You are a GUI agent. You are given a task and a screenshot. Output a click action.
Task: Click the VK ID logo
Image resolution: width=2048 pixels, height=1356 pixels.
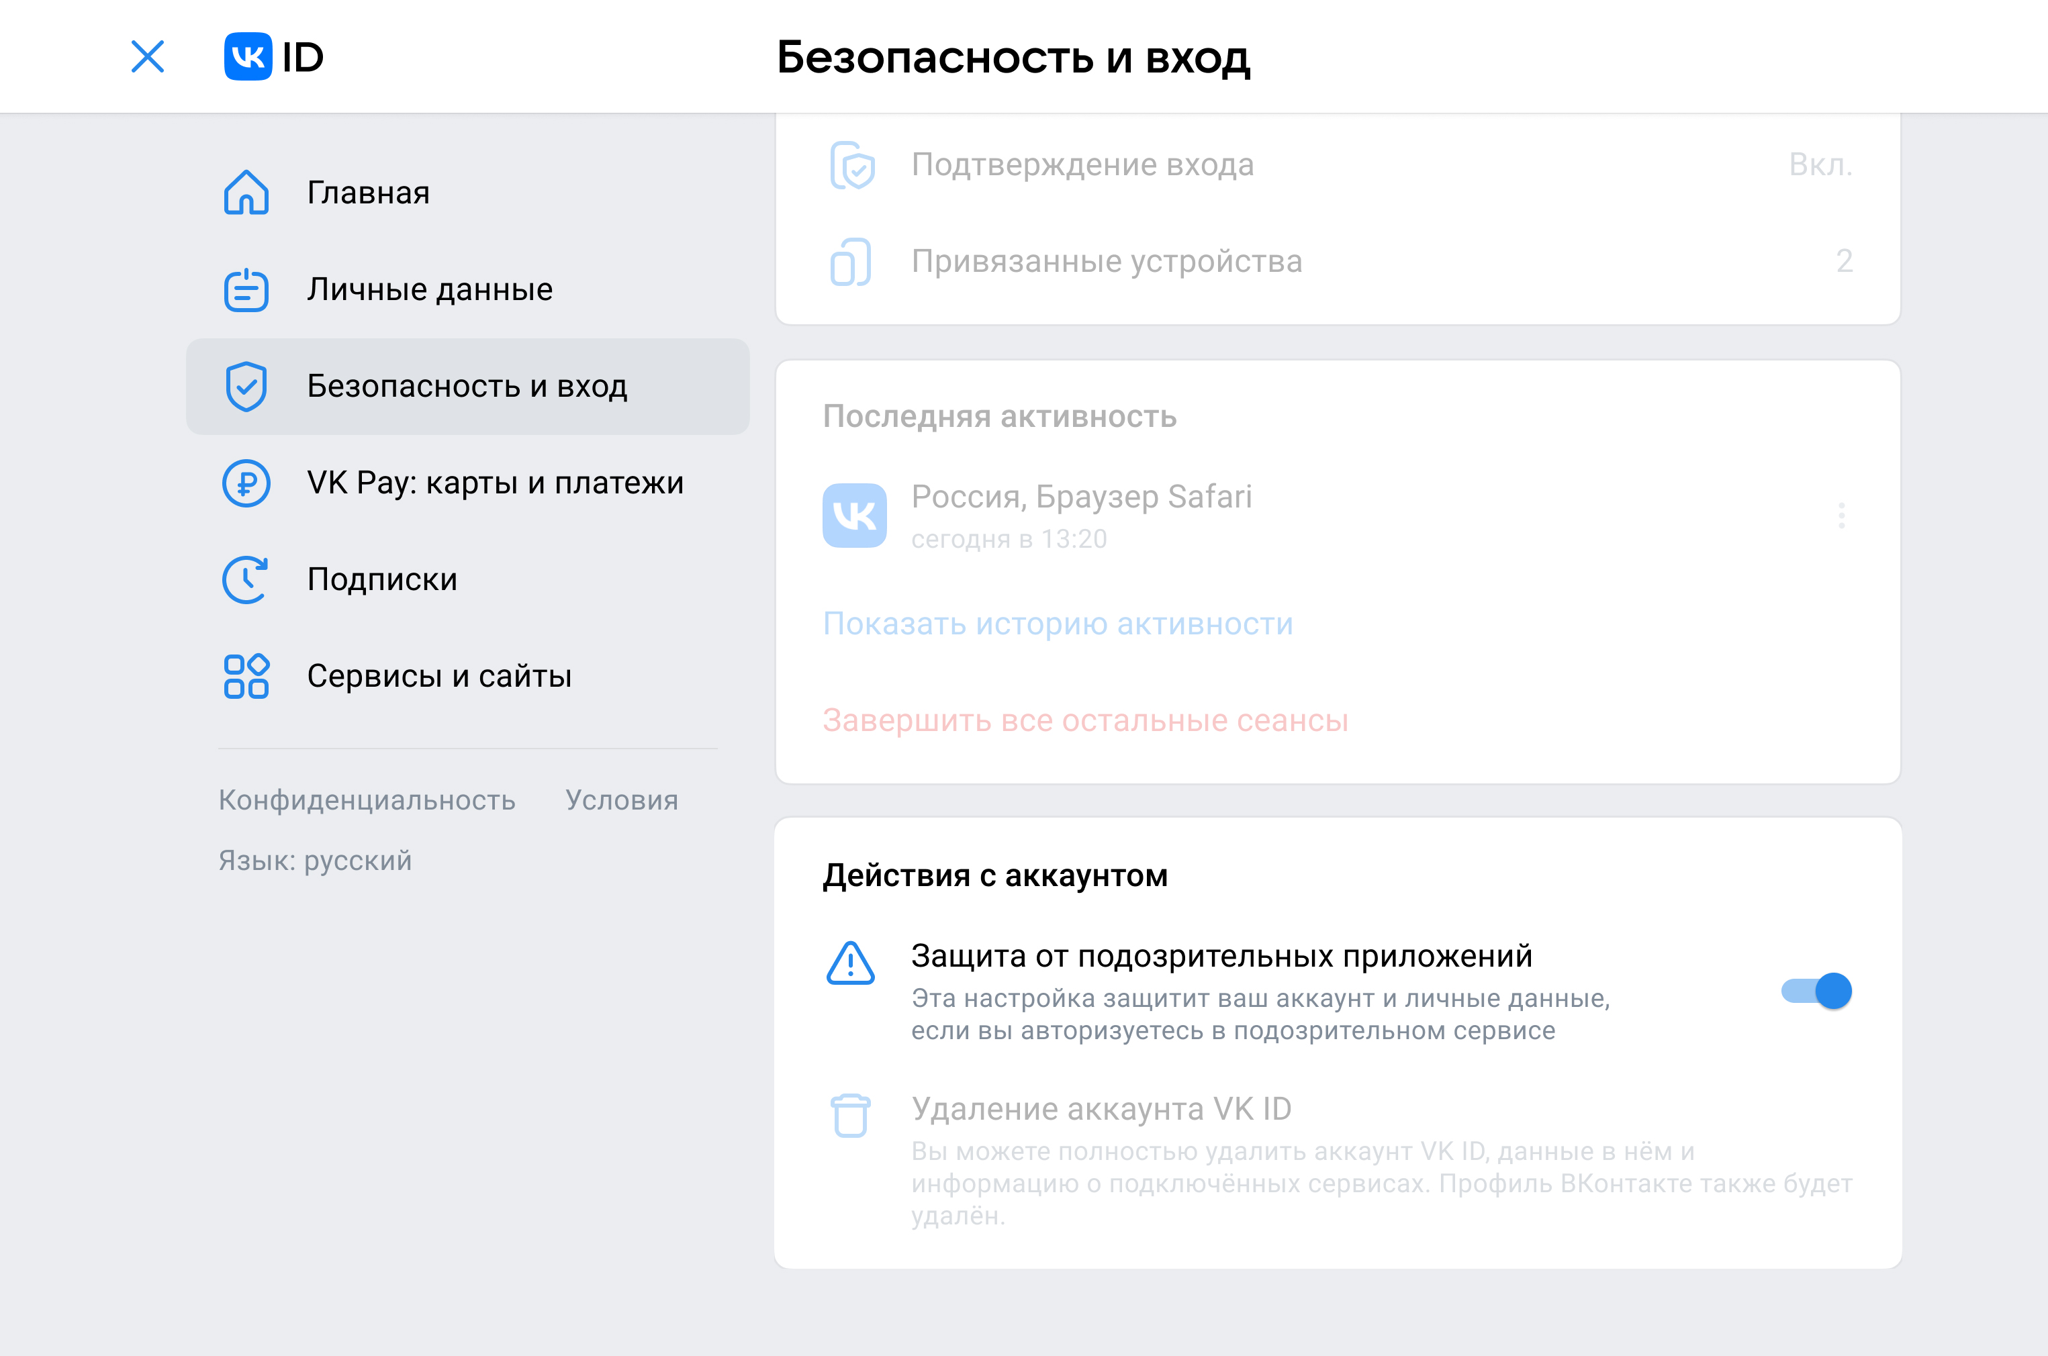coord(273,57)
